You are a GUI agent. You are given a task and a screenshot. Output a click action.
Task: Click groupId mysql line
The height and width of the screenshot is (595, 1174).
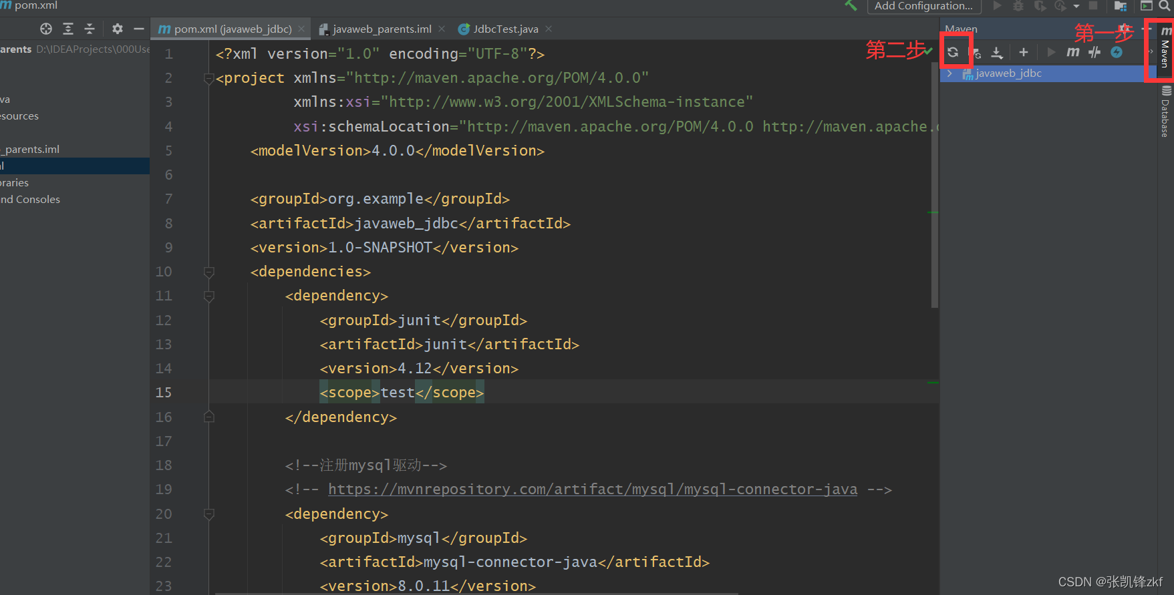(424, 538)
